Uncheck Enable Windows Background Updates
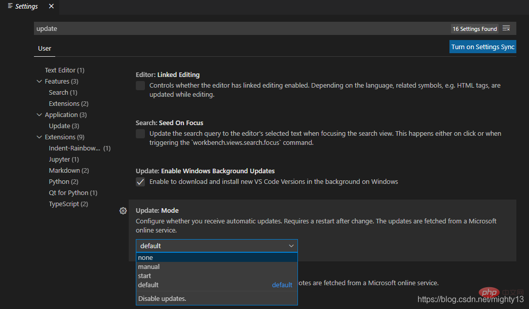Viewport: 529px width, 309px height. click(x=140, y=182)
